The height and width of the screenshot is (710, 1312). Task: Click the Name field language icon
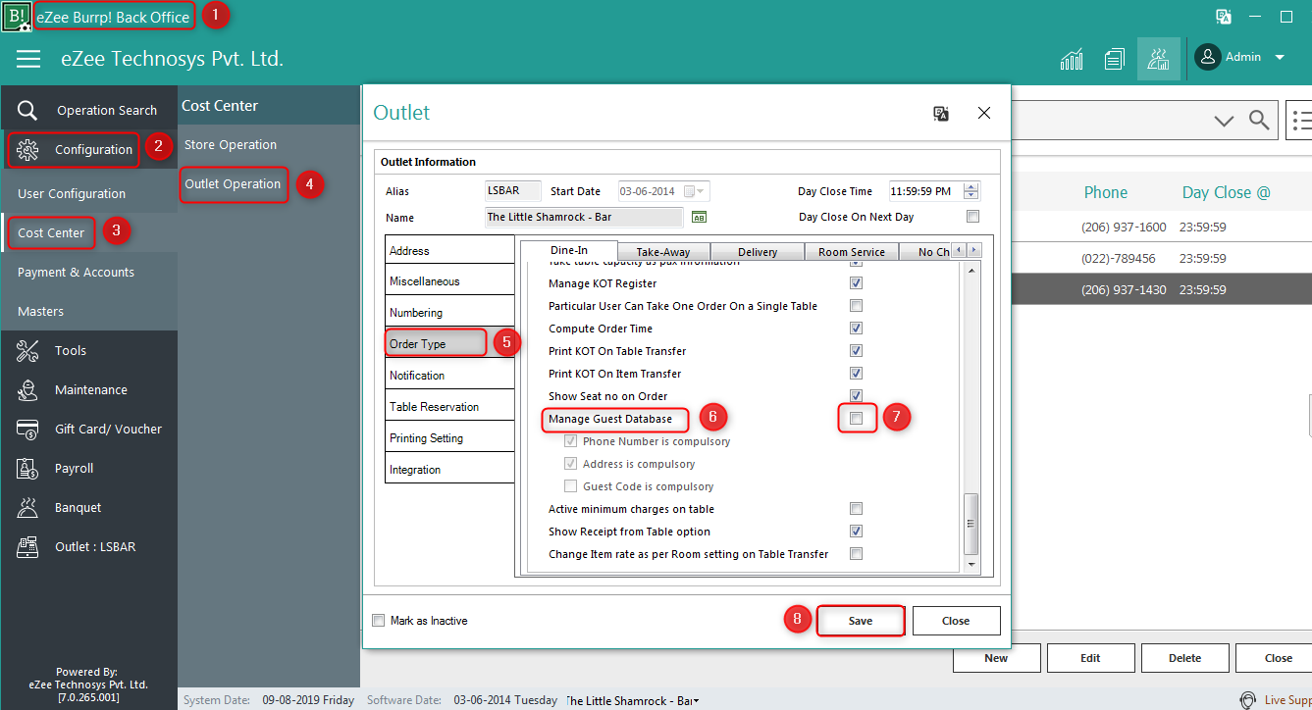(x=700, y=217)
